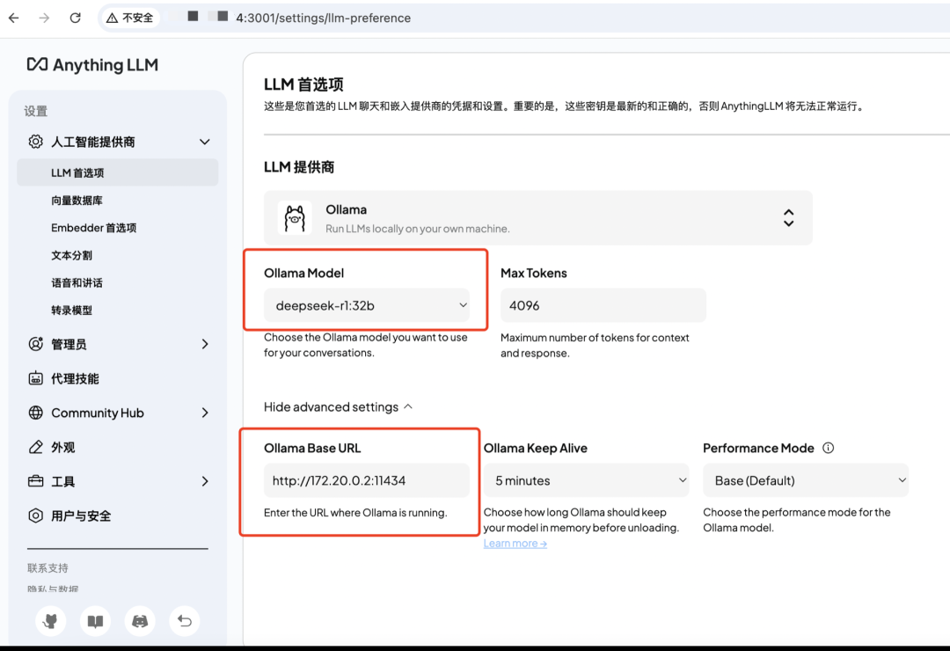Open 转录模型 settings page
The height and width of the screenshot is (651, 950).
[71, 311]
